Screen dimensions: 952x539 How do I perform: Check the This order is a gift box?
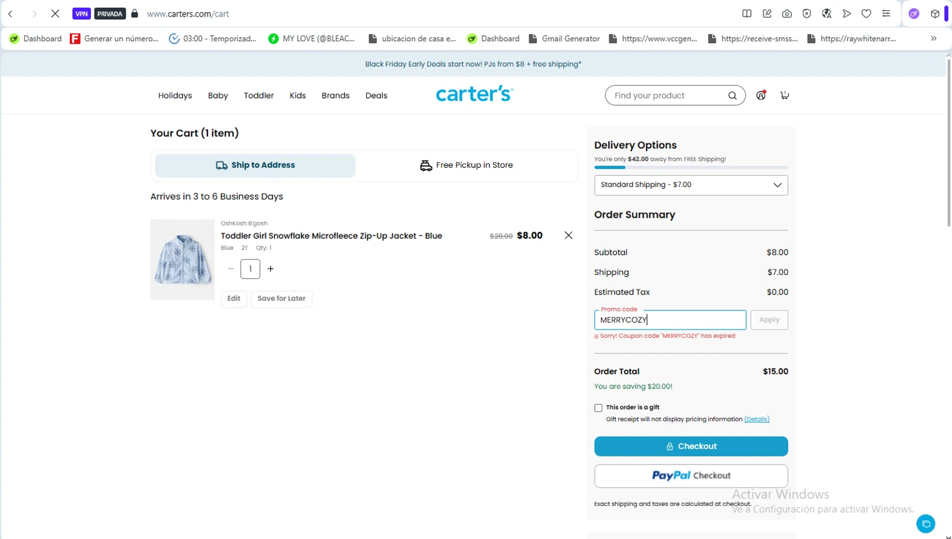(x=598, y=408)
